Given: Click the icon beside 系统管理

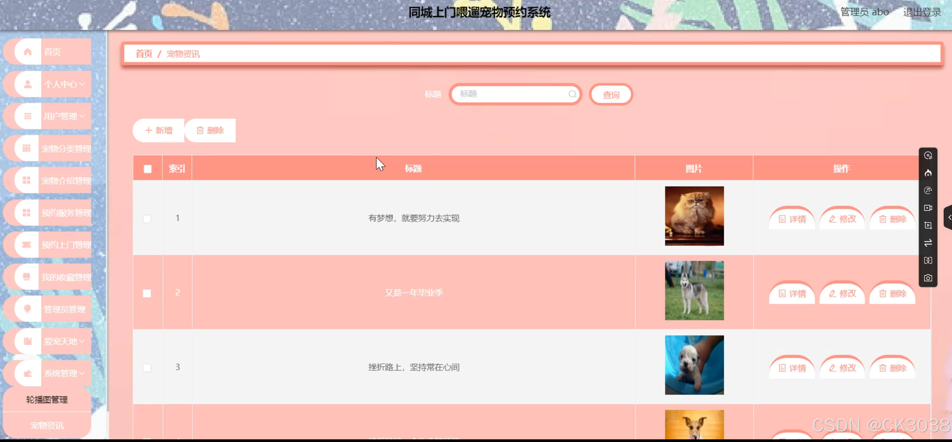Looking at the screenshot, I should pos(27,373).
